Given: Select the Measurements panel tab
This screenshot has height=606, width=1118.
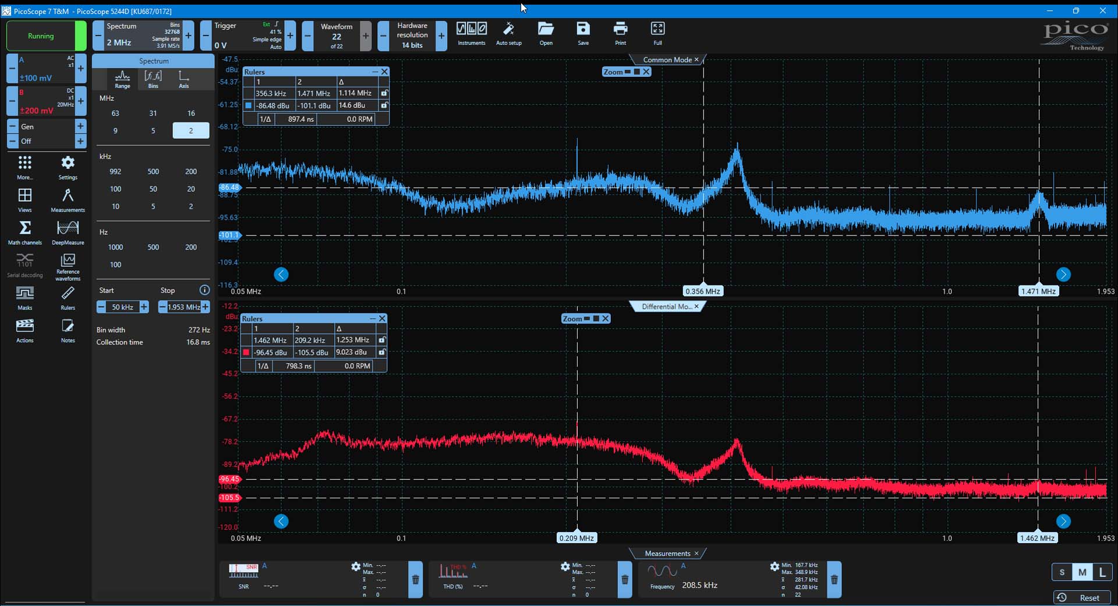Looking at the screenshot, I should pos(667,554).
